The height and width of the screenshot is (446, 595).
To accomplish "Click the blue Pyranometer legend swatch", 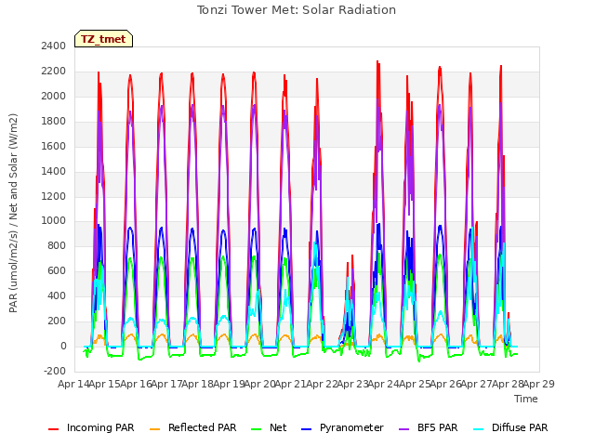I will pyautogui.click(x=306, y=429).
